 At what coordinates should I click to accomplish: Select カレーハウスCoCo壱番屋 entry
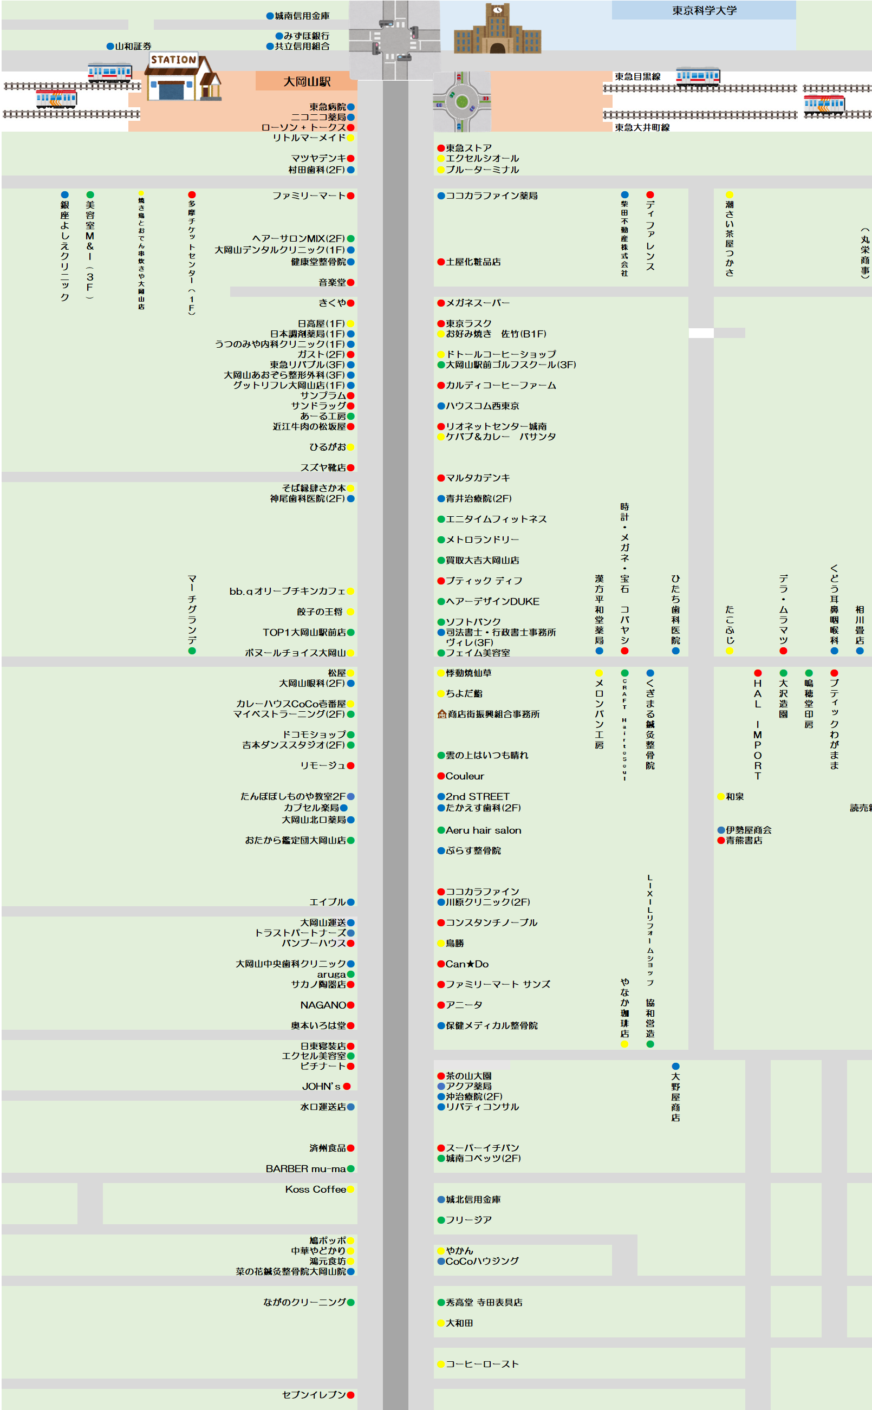coord(295,704)
